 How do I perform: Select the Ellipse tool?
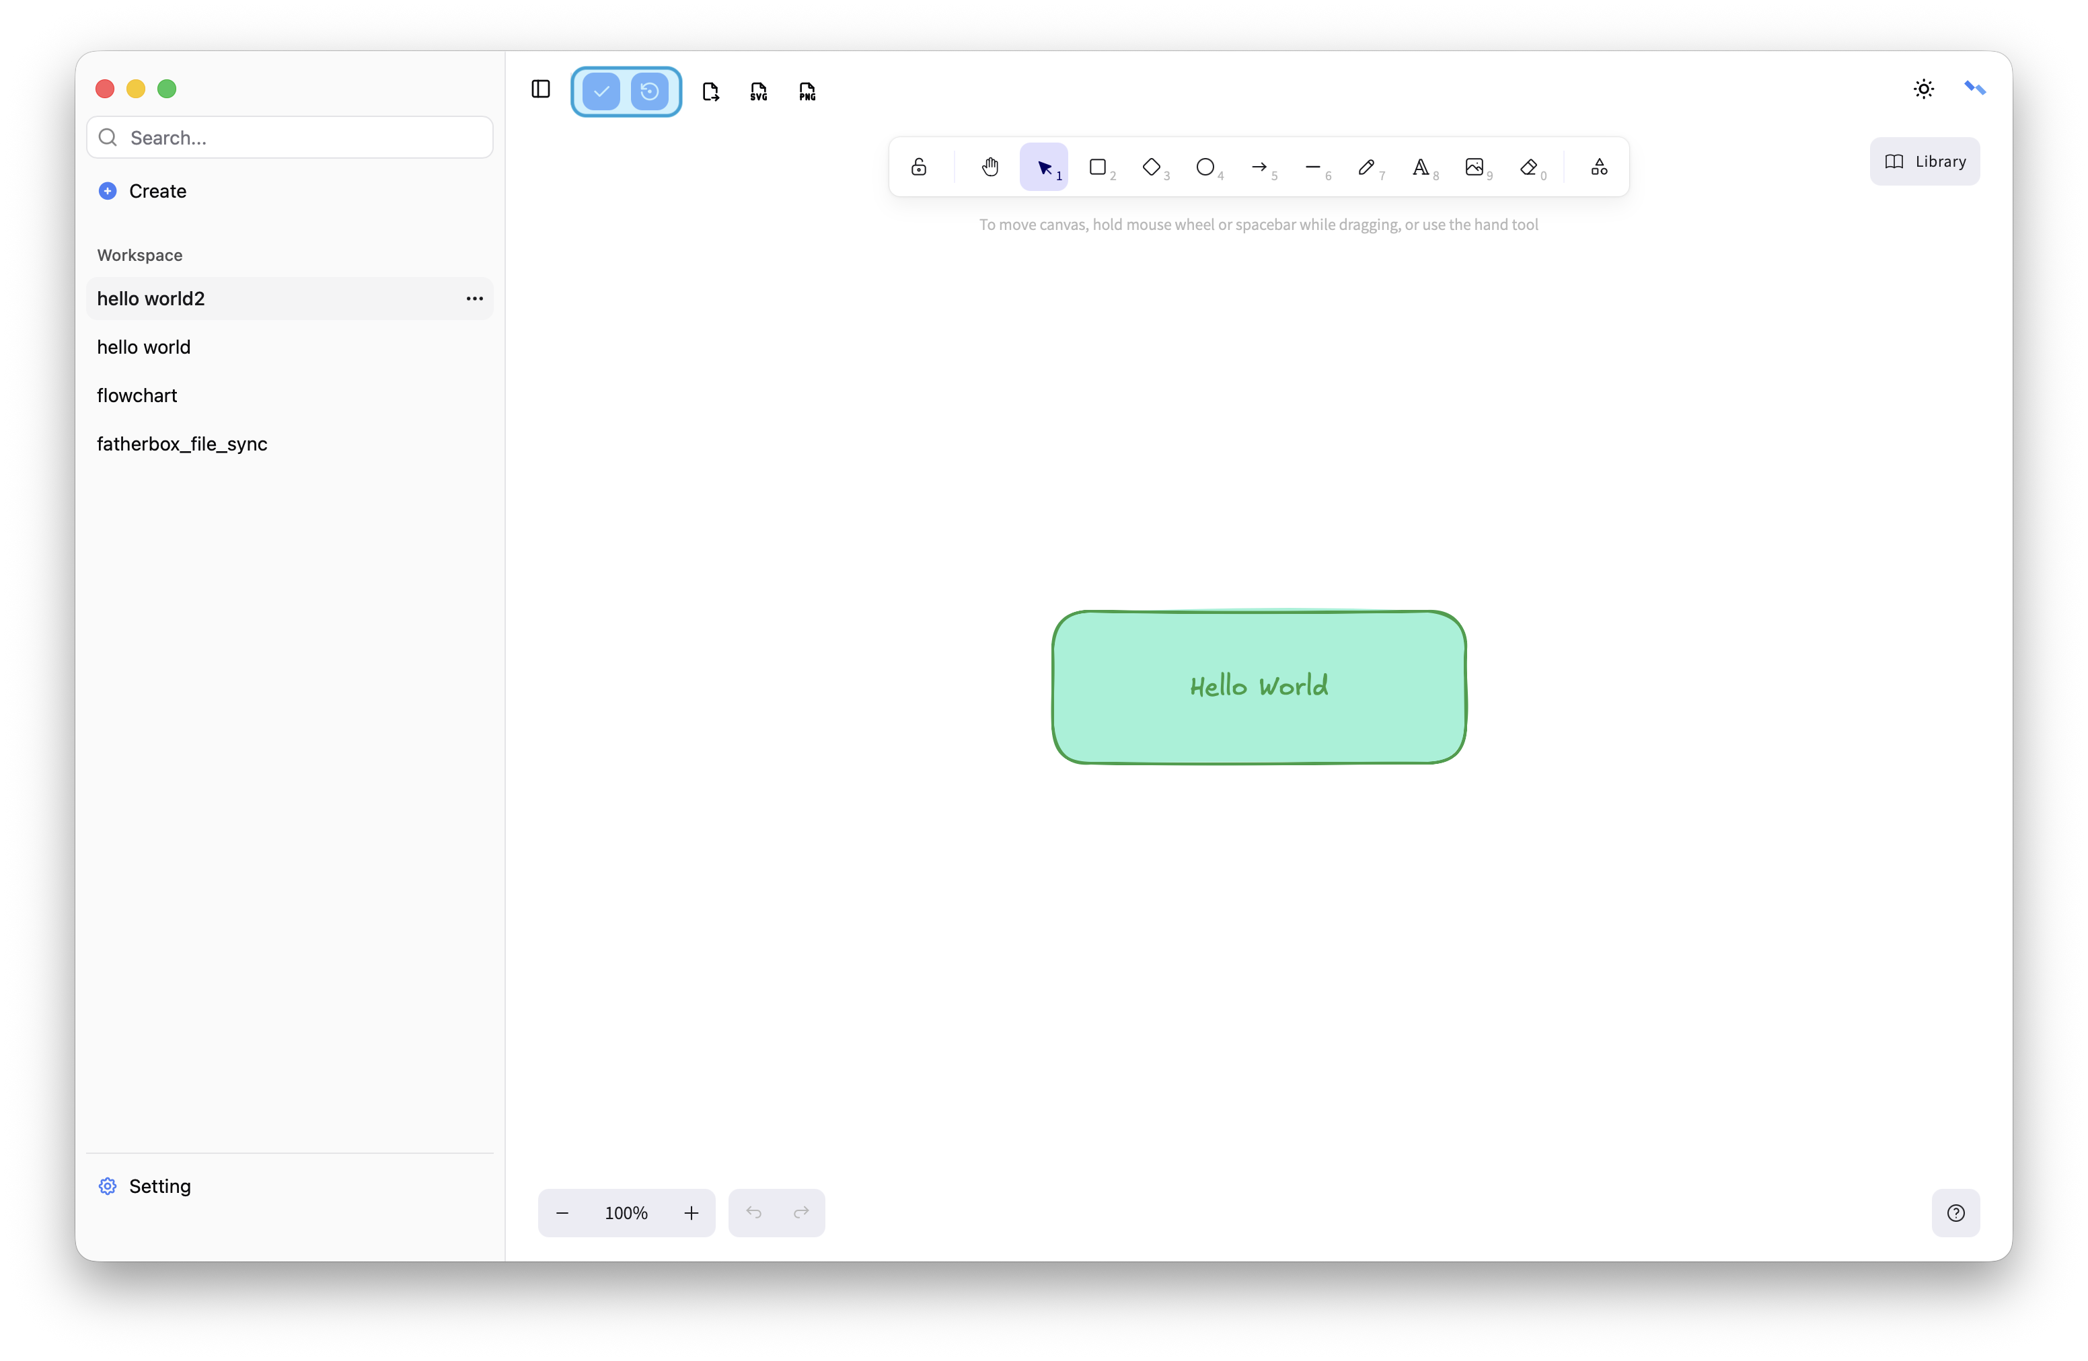click(x=1205, y=167)
